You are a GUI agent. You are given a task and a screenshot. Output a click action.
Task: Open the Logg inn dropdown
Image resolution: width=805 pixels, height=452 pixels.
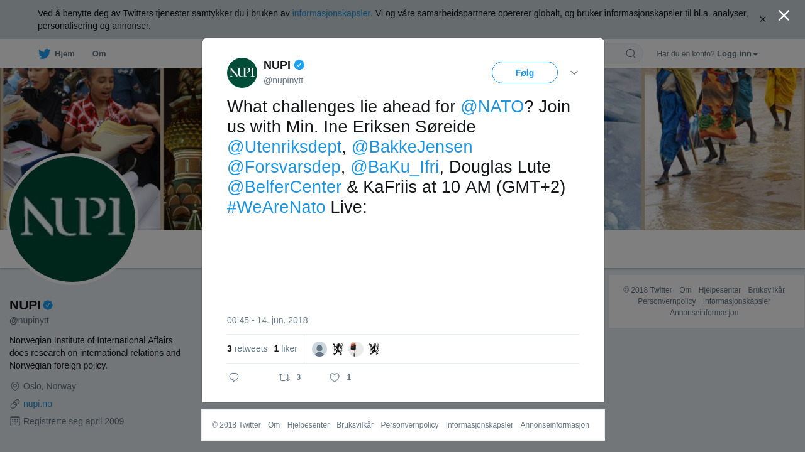737,54
